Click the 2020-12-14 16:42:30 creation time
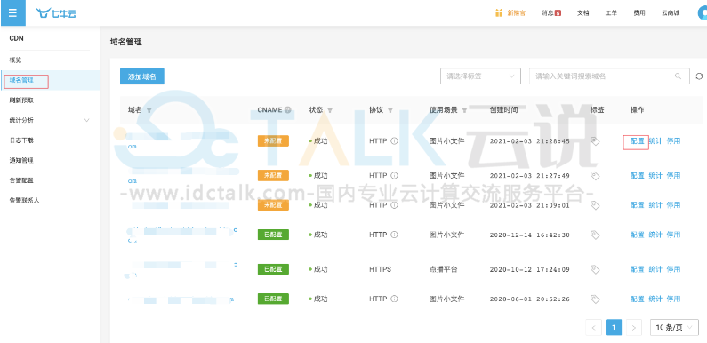Screen dimensions: 707x343 [x=529, y=235]
